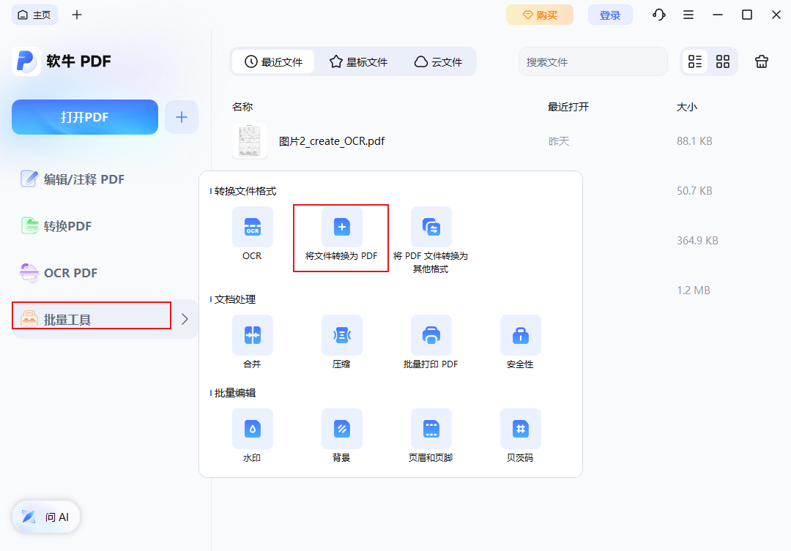Open customer support headset icon
This screenshot has height=551, width=791.
[x=659, y=15]
